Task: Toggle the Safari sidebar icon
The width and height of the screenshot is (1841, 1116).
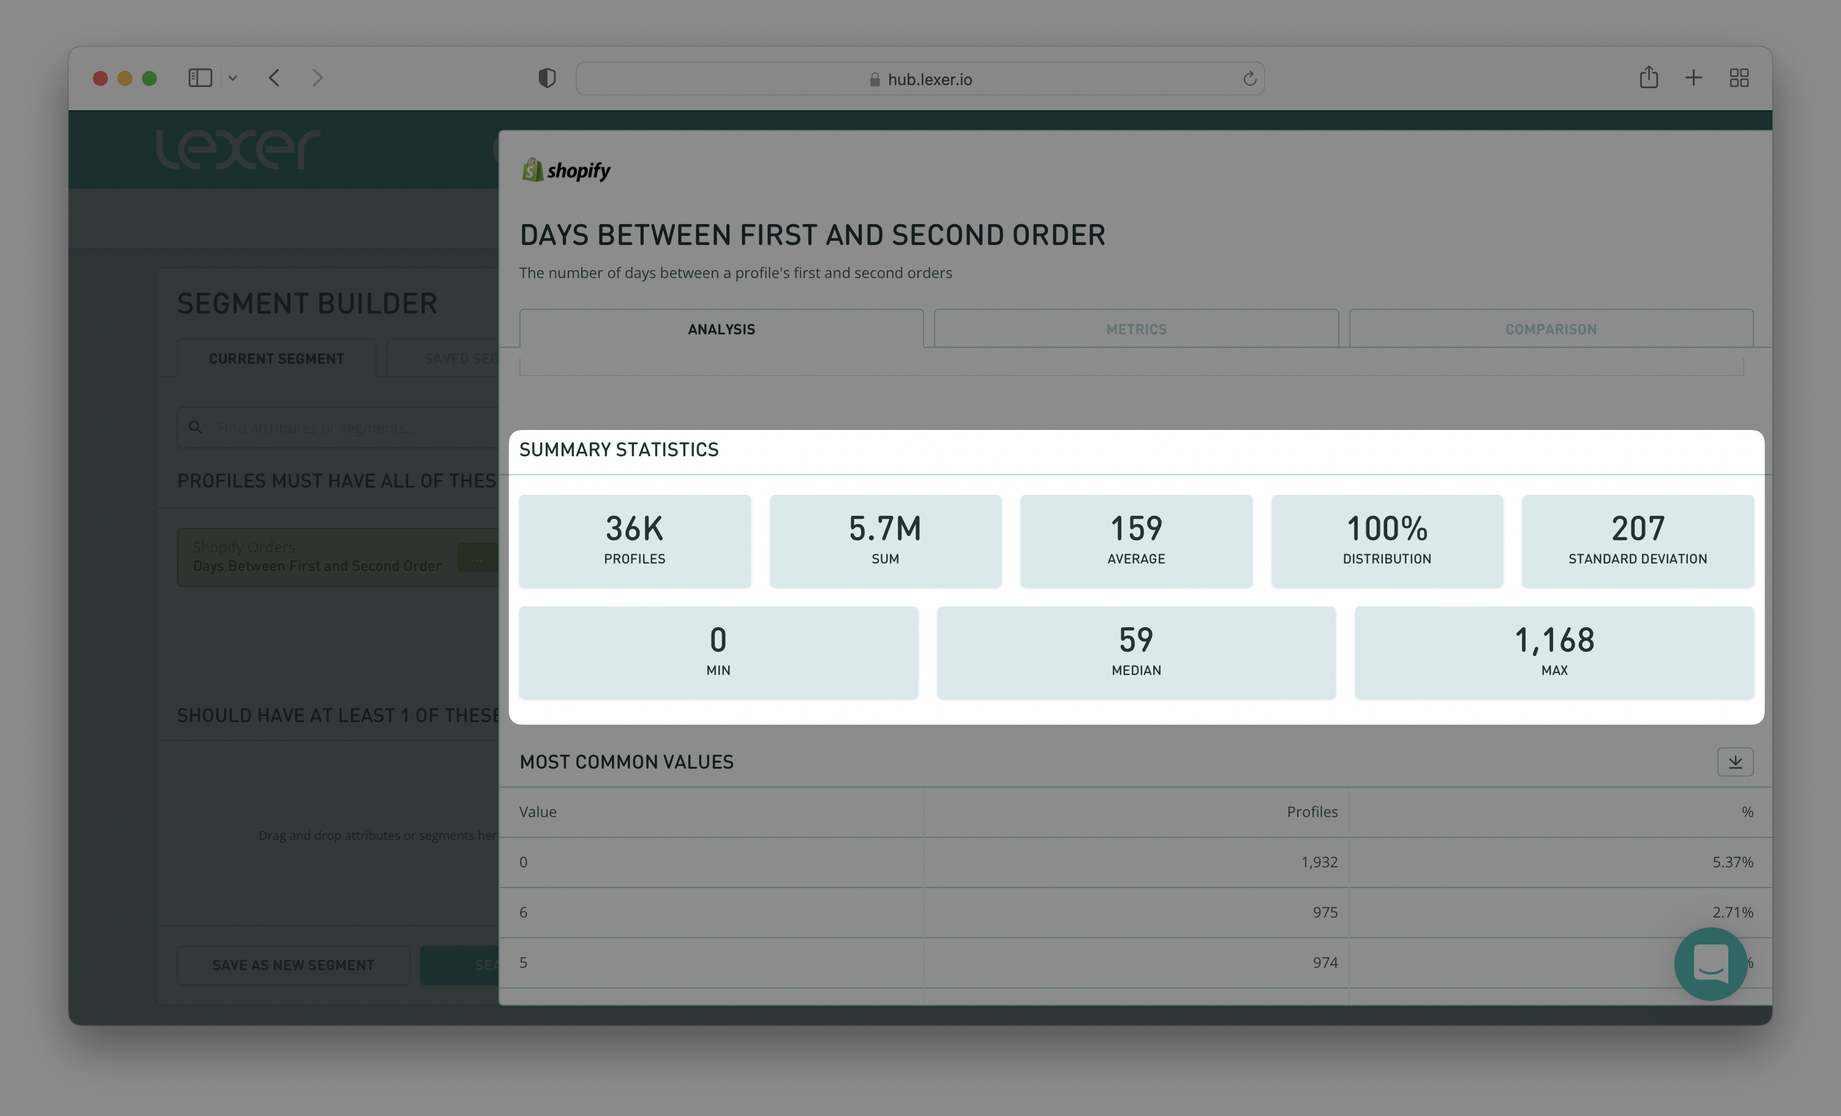Action: [200, 78]
